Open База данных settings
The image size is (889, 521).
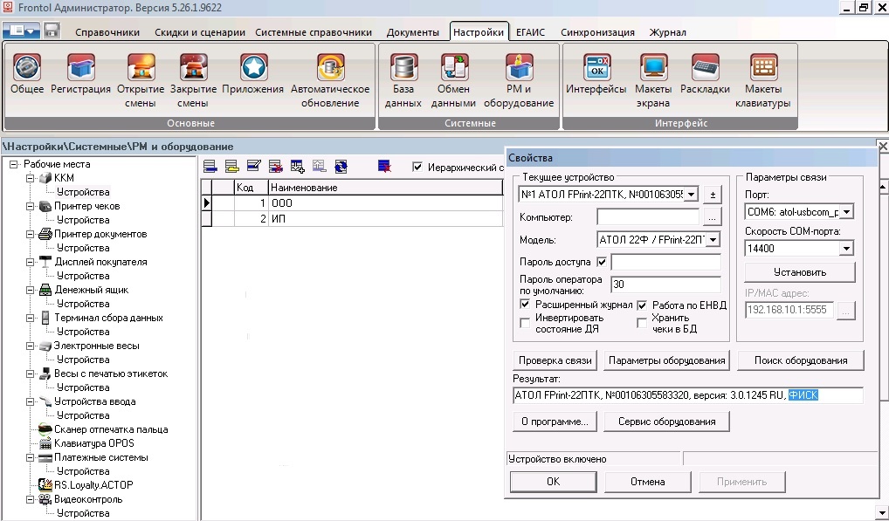[x=403, y=80]
